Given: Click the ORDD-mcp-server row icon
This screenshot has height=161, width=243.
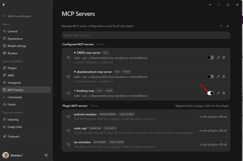Looking at the screenshot, I should coord(68,57).
